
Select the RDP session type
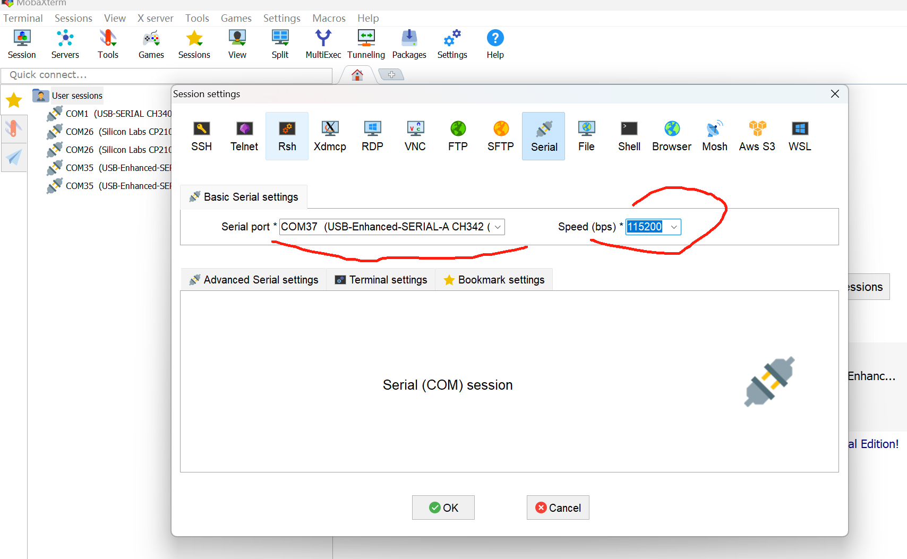click(x=372, y=136)
